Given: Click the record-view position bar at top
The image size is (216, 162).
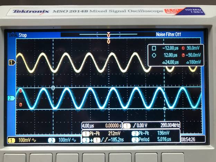Looking at the screenshot, I should (x=108, y=34).
